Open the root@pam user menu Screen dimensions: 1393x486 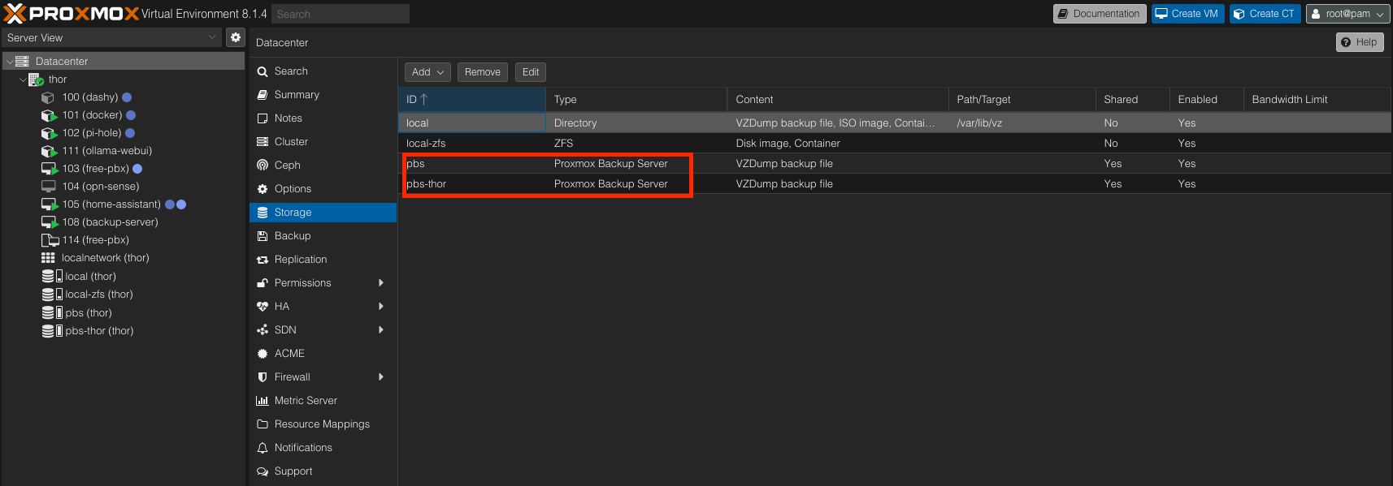pos(1347,14)
